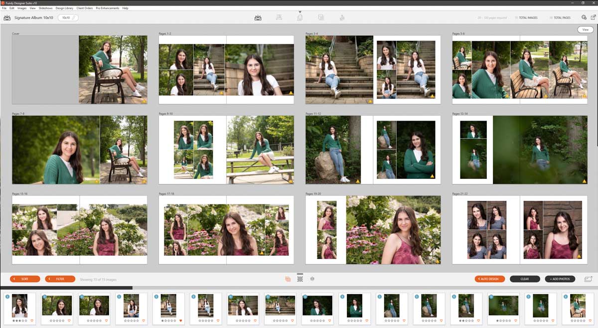
Task: Select the Pages 7-8 spread
Action: click(x=80, y=150)
